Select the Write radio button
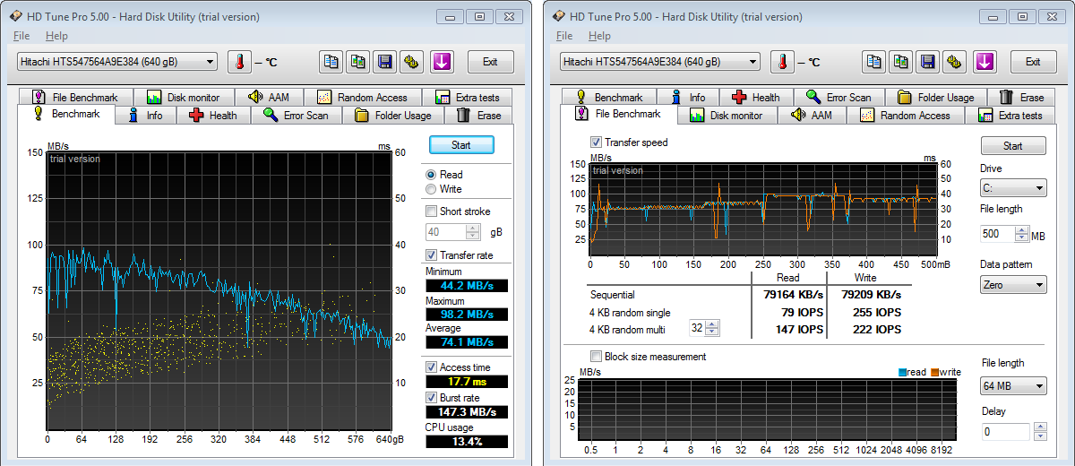The width and height of the screenshot is (1075, 466). click(x=432, y=189)
